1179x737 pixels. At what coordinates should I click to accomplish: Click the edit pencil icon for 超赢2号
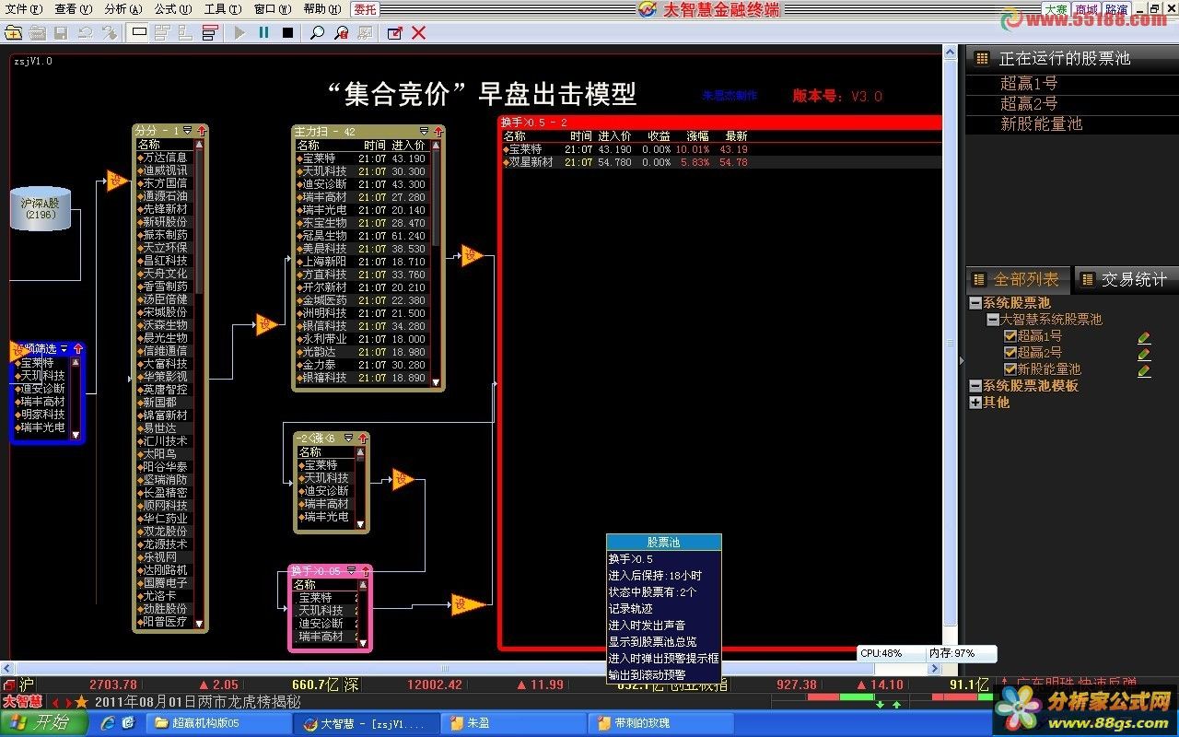(1144, 354)
